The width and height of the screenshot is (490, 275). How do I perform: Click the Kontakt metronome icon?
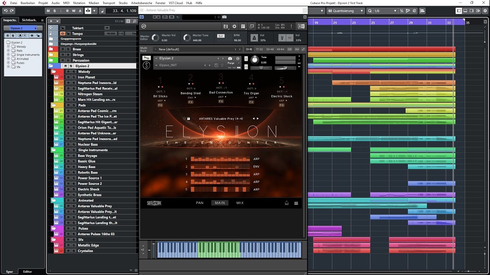[x=254, y=38]
